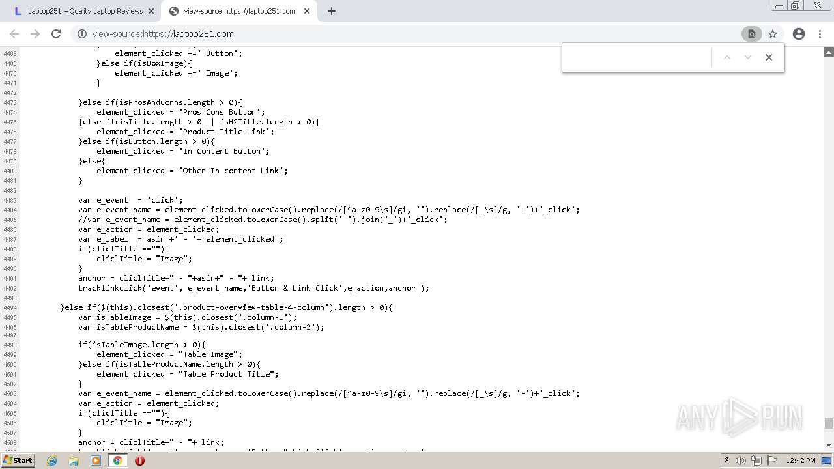Click source line number 4483
The image size is (834, 469).
click(x=10, y=200)
